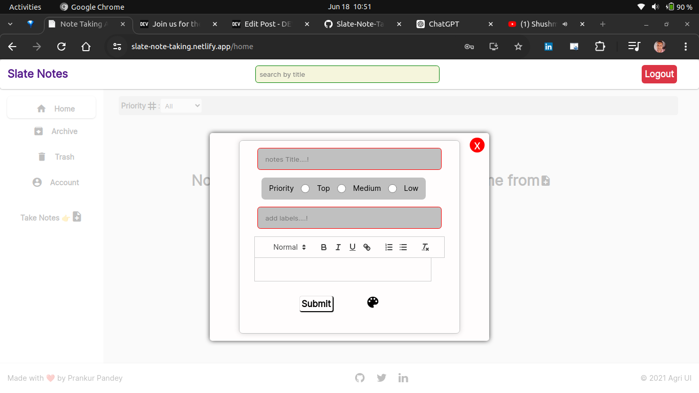
Task: Open the GitHub footer icon
Action: coord(360,378)
